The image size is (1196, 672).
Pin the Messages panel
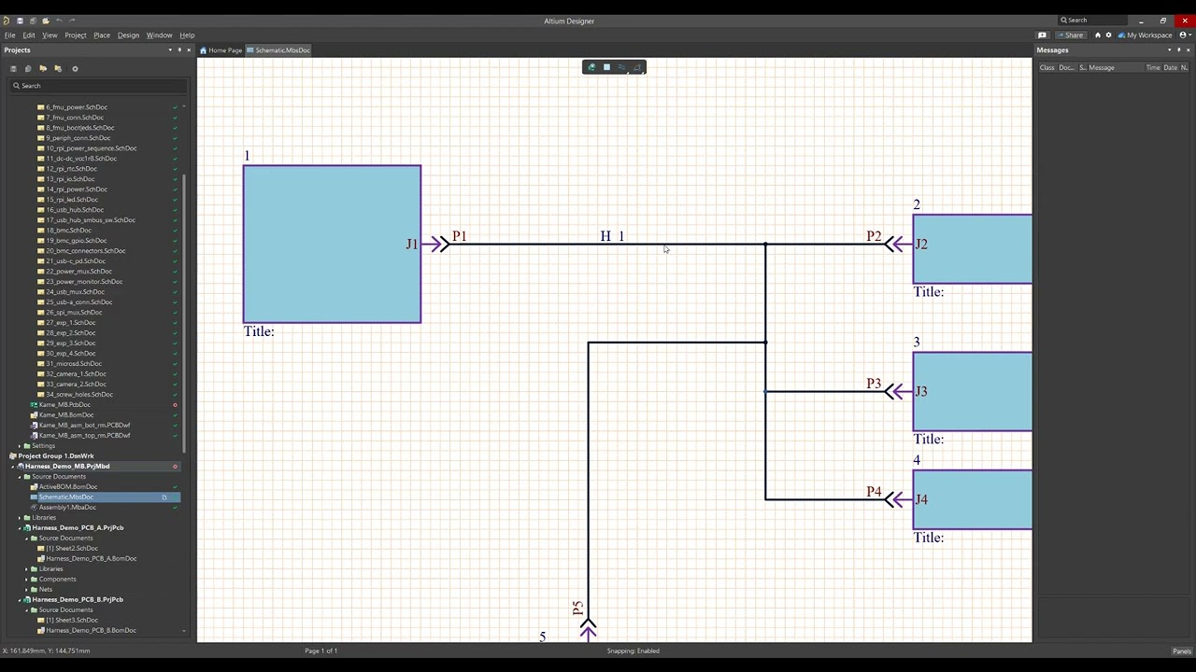[1178, 50]
